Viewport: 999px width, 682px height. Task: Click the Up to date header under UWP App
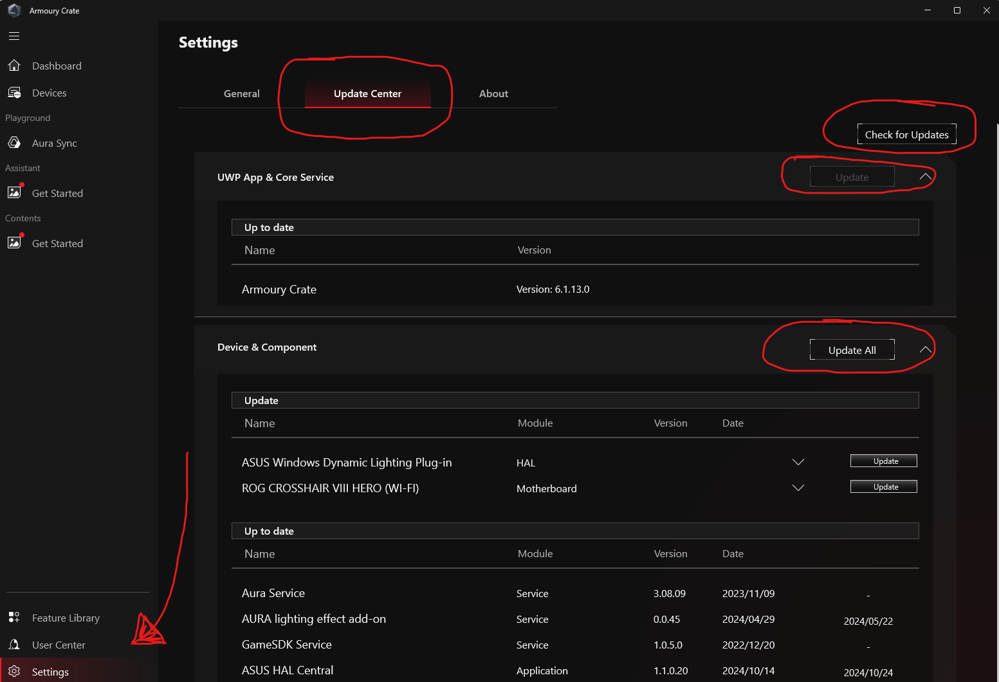[575, 227]
